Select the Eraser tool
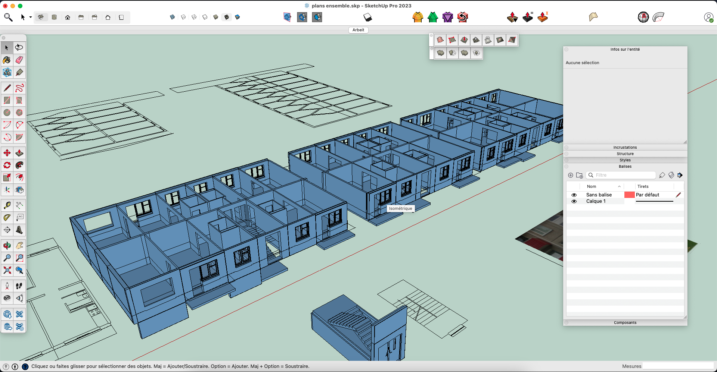 click(x=19, y=60)
